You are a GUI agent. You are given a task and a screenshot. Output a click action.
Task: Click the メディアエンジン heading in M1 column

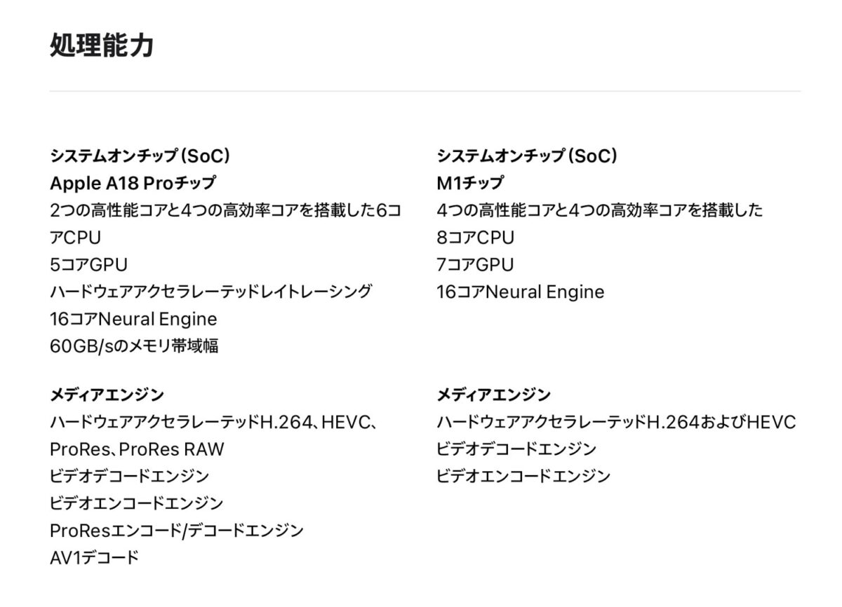[x=493, y=395]
